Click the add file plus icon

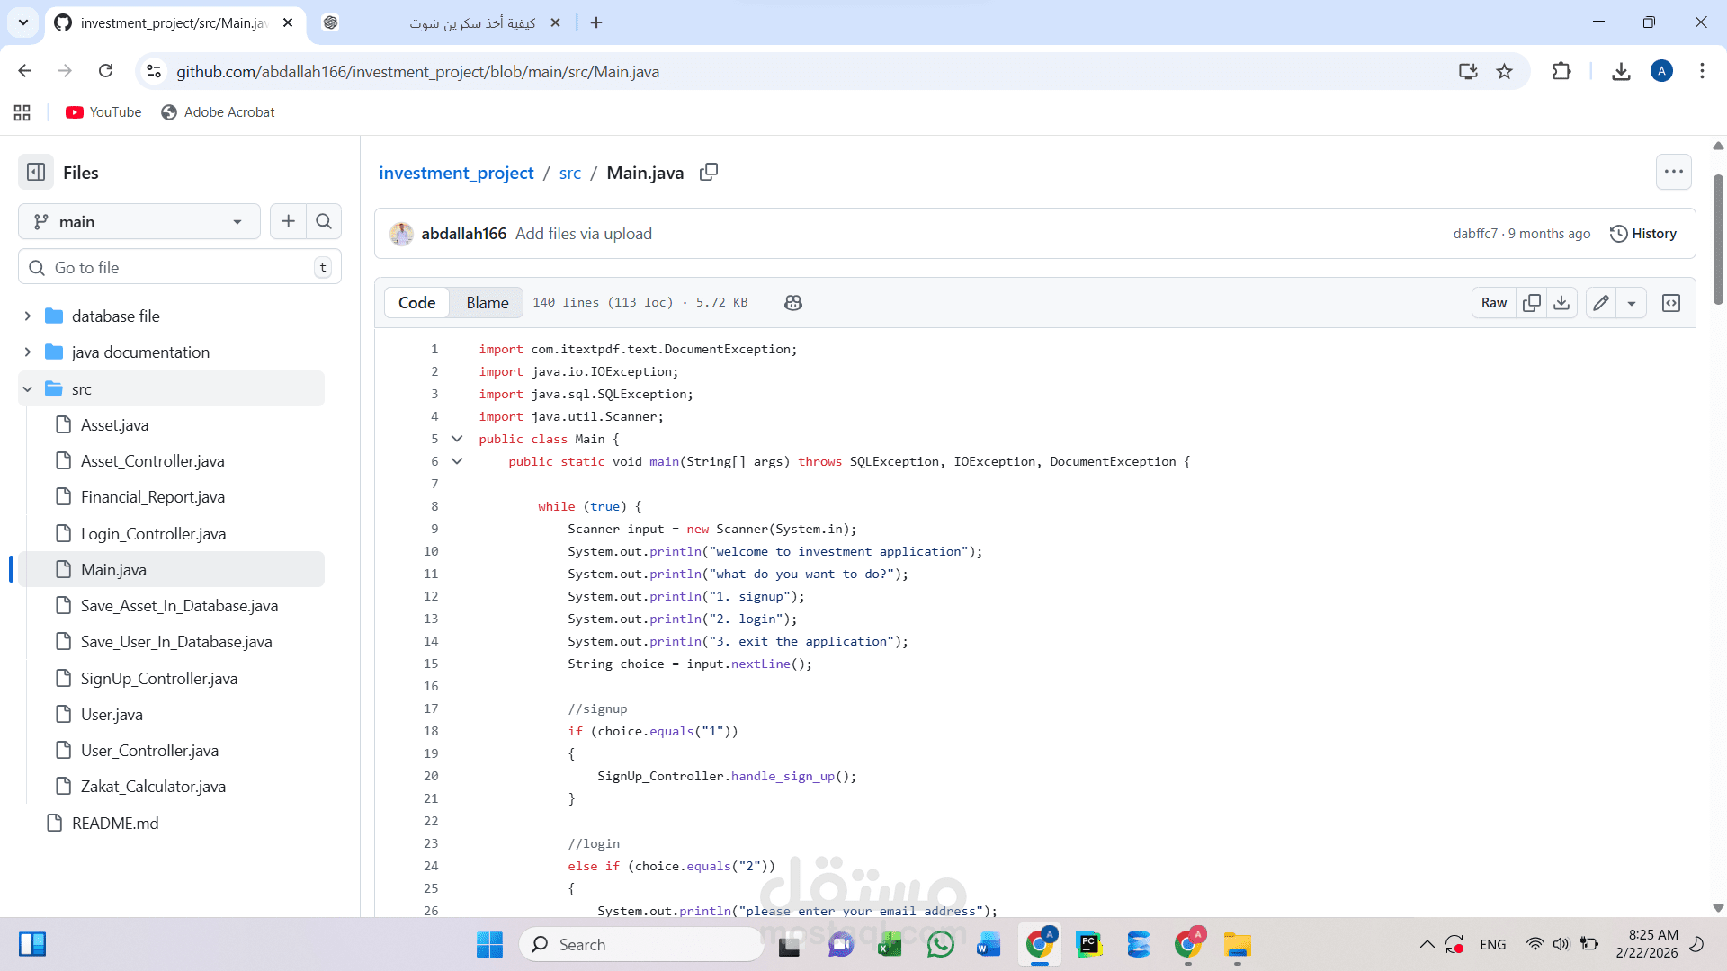288,221
